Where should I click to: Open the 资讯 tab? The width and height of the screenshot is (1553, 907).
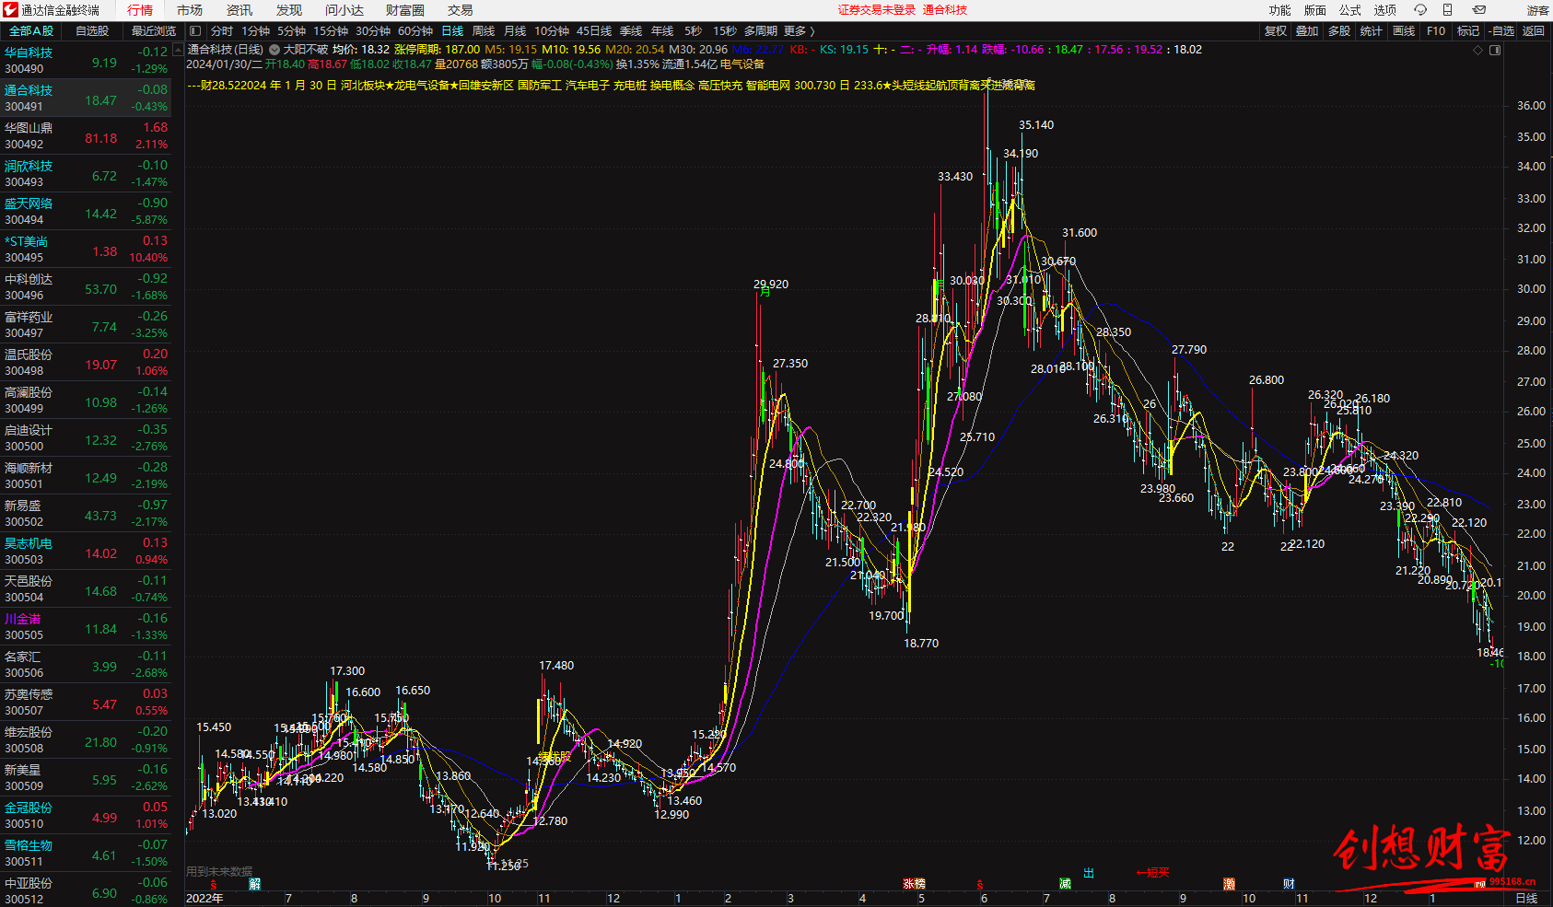(239, 10)
